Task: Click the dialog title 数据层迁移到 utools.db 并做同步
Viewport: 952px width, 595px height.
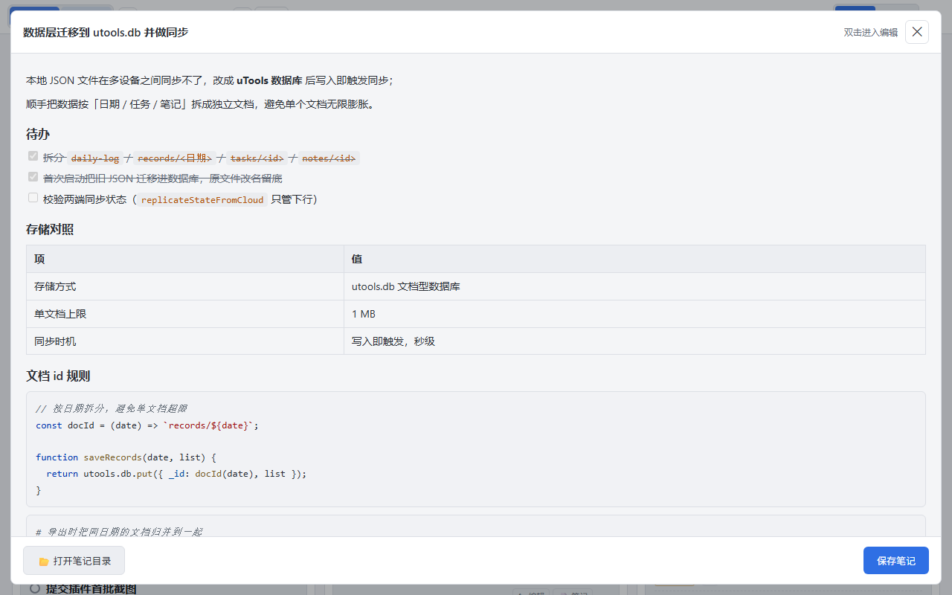Action: point(106,33)
